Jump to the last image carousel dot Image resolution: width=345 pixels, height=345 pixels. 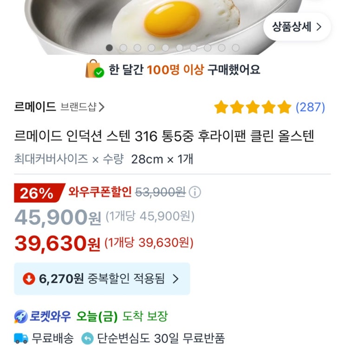236,47
